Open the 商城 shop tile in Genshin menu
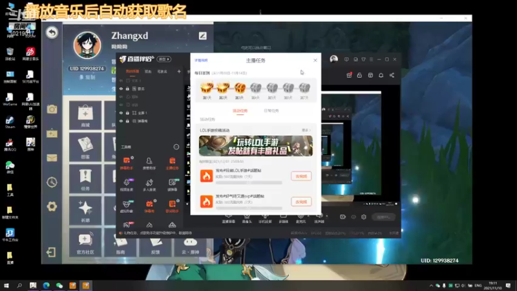 click(x=85, y=115)
